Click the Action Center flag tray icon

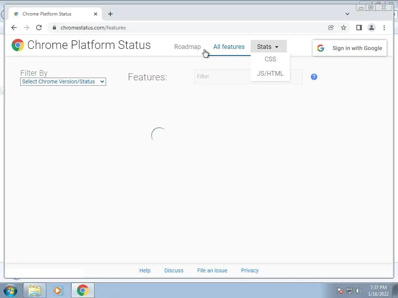[340, 291]
